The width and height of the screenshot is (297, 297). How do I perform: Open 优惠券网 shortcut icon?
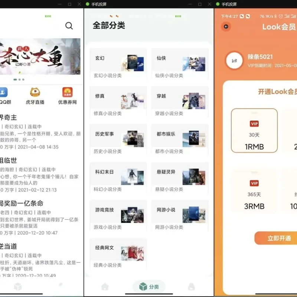pos(68,92)
